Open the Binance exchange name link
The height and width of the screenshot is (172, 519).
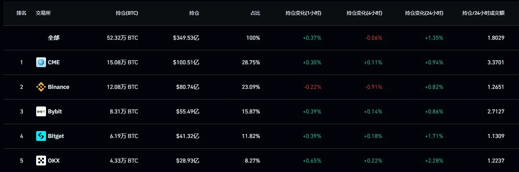58,87
